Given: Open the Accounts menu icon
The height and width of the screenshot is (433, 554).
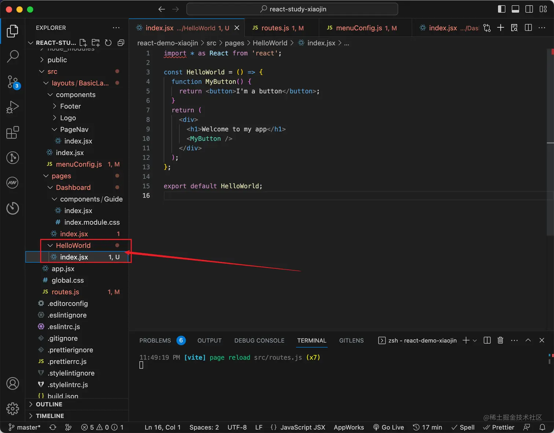Looking at the screenshot, I should click(12, 384).
